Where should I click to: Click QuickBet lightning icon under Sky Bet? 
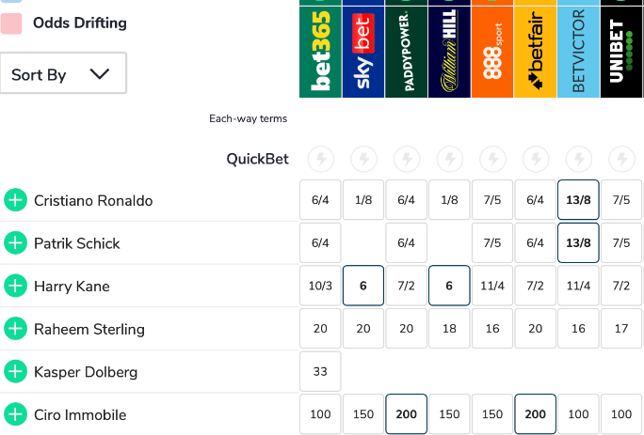(x=363, y=159)
